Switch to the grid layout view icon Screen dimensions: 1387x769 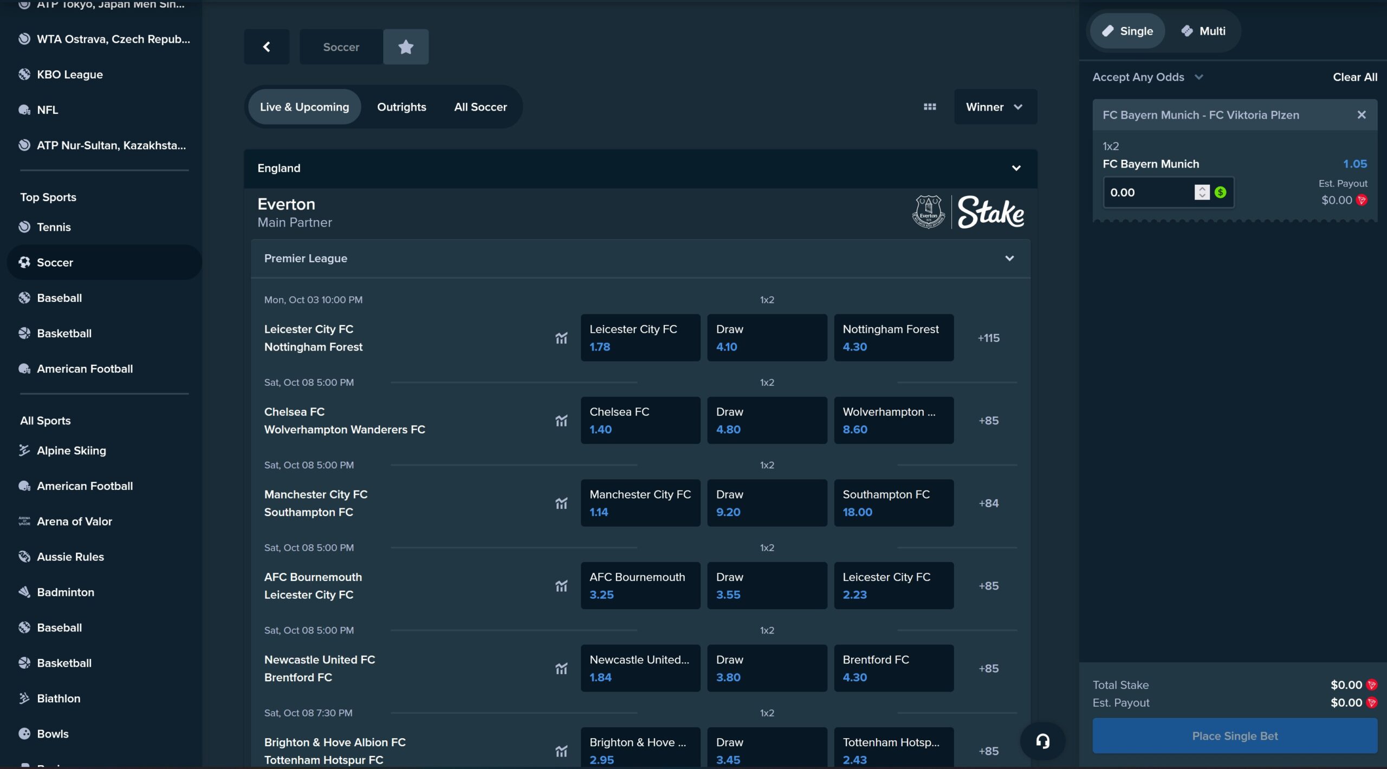(x=930, y=107)
